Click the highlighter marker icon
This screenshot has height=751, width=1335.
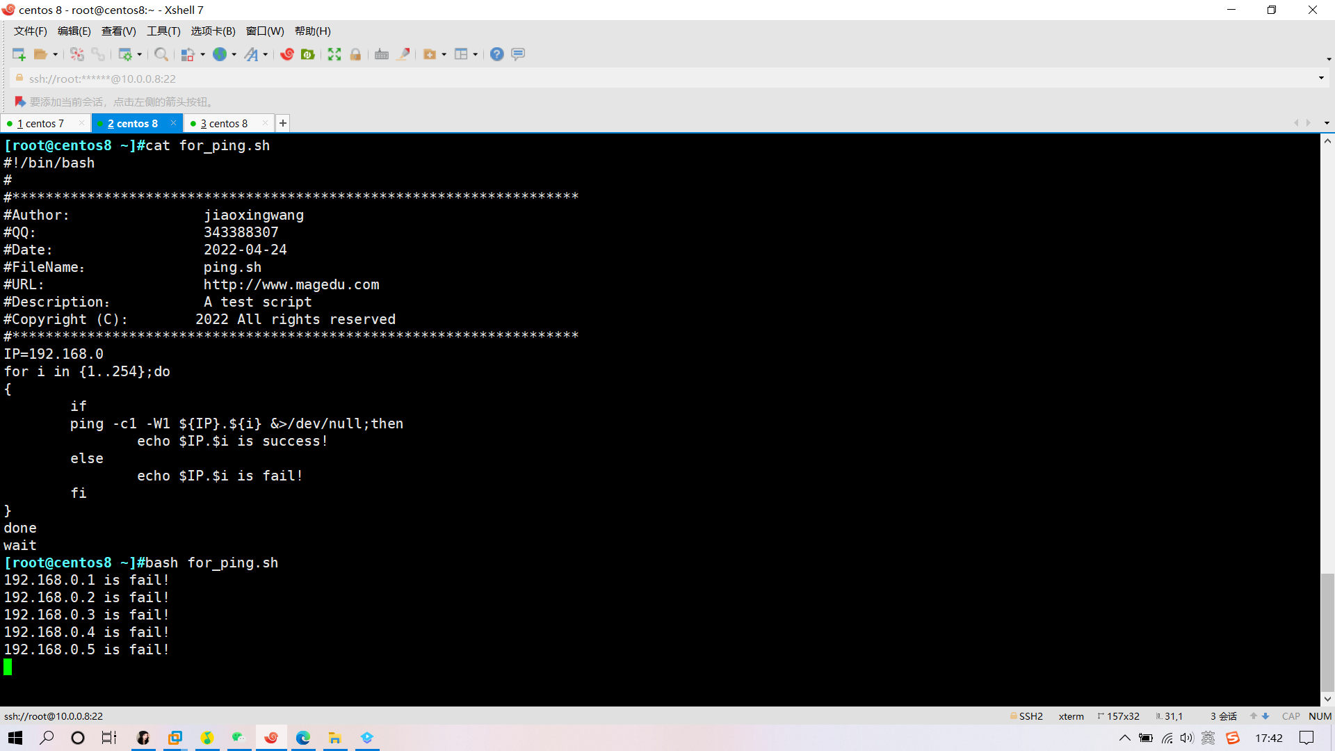click(x=403, y=54)
